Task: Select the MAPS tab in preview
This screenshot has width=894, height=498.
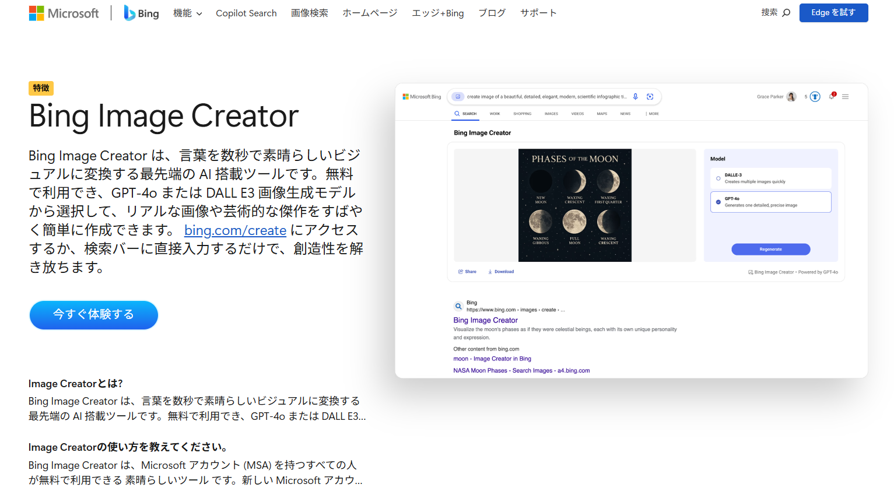Action: [x=602, y=114]
